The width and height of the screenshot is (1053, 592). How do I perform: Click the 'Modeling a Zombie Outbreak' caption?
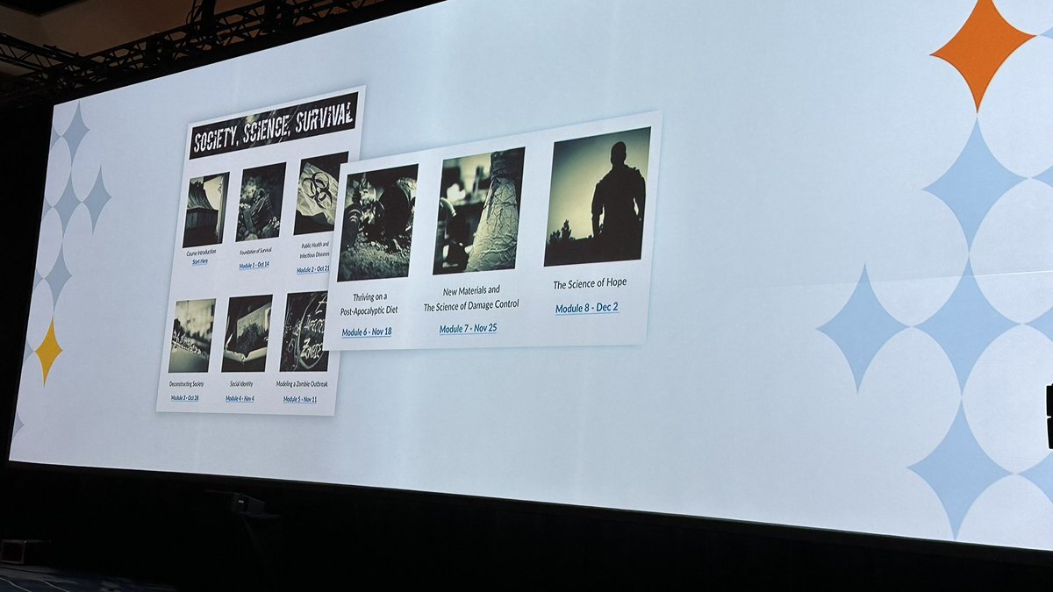pyautogui.click(x=302, y=385)
